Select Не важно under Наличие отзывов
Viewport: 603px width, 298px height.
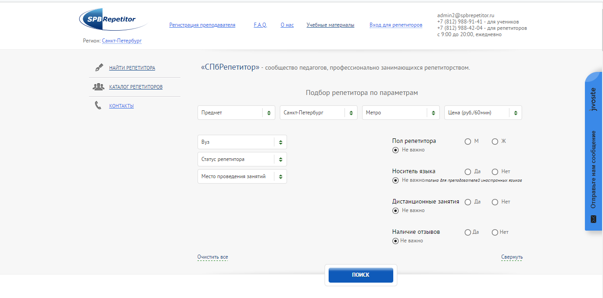[x=396, y=241]
